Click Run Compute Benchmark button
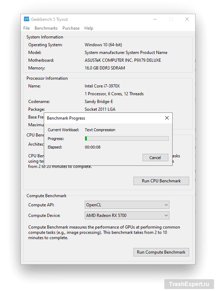Screen dimensions: 216x291 tap(161, 252)
